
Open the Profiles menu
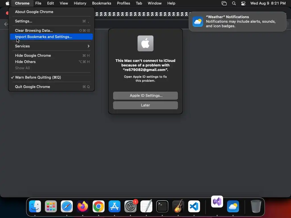click(x=123, y=3)
